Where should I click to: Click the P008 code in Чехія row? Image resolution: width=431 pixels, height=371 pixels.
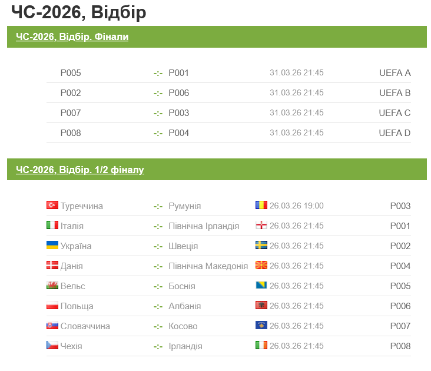[400, 346]
